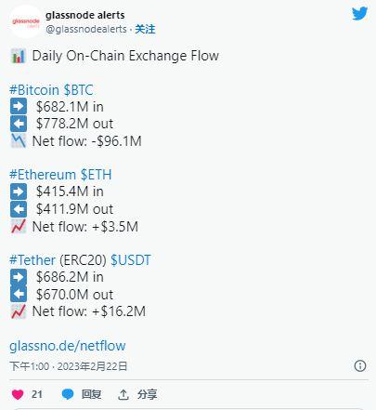Open the @glassnodealerts handle
This screenshot has height=410, width=376.
pos(86,29)
